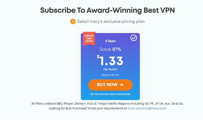Click the Per Month label
Viewport: 203px width, 120px height.
tap(110, 70)
